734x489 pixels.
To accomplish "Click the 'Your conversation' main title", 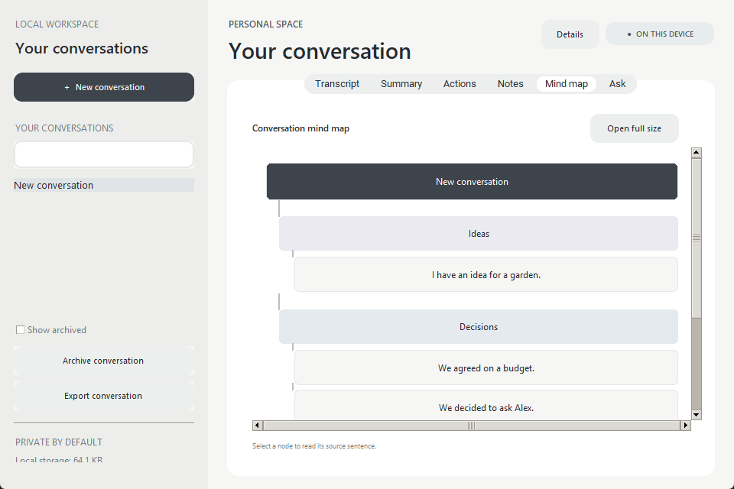I will click(320, 51).
